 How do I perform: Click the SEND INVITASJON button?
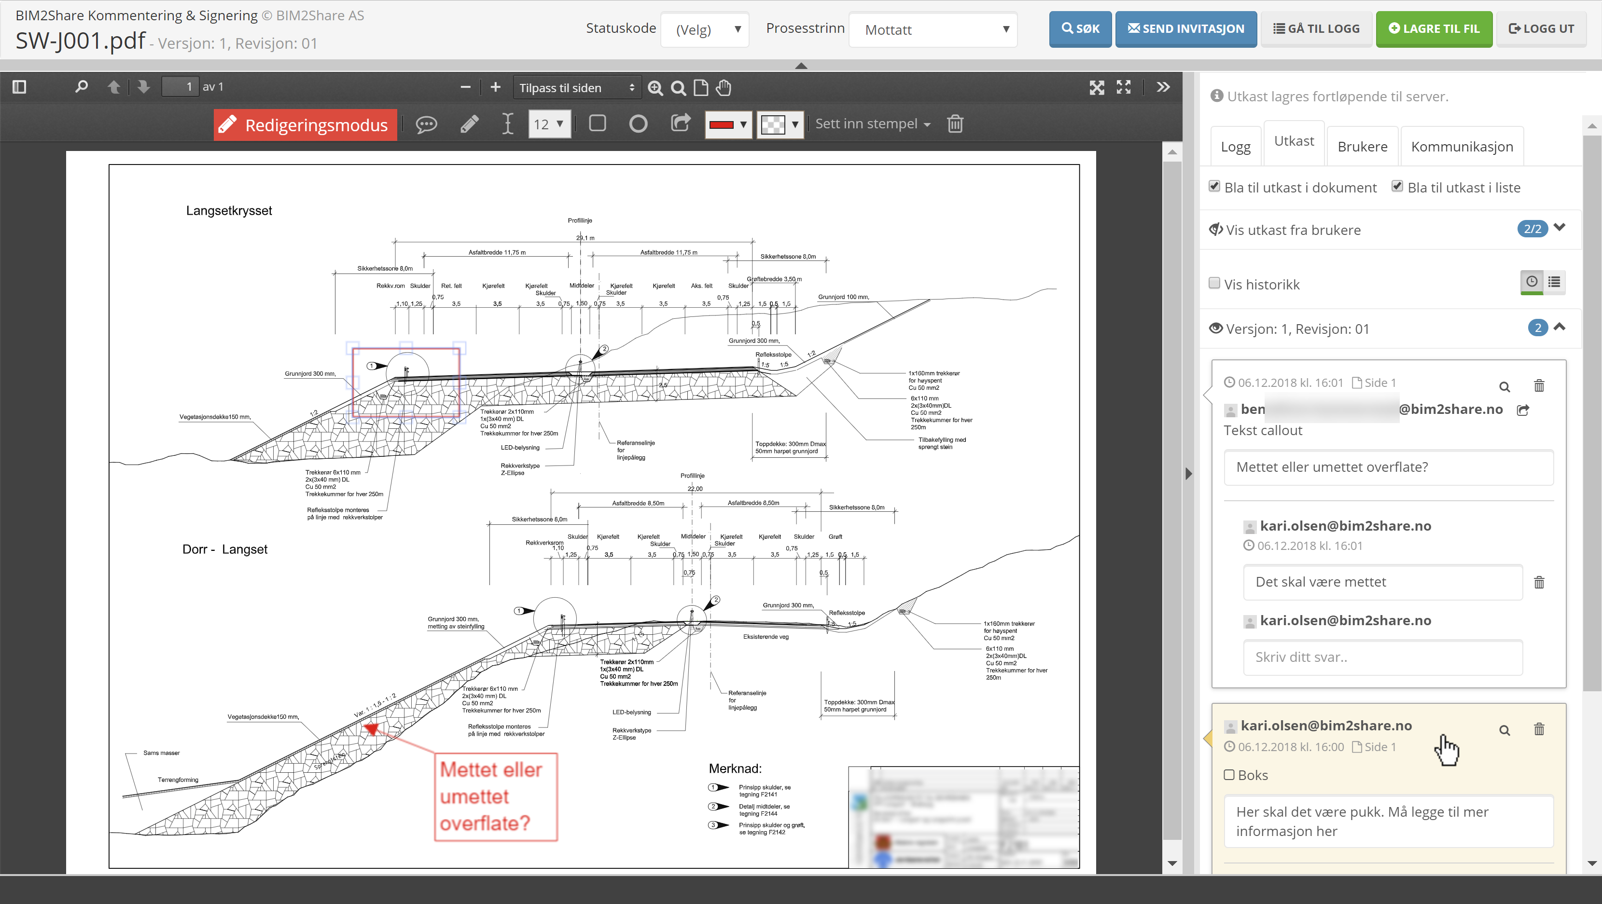point(1186,28)
